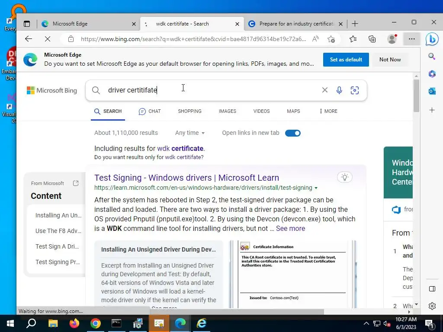
Task: Focus the browser address bar URL
Action: pos(193,39)
